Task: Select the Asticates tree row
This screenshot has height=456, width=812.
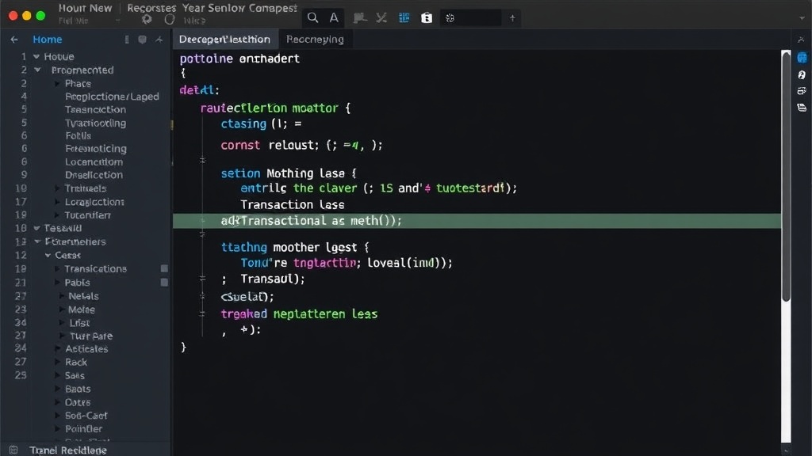Action: pyautogui.click(x=86, y=349)
